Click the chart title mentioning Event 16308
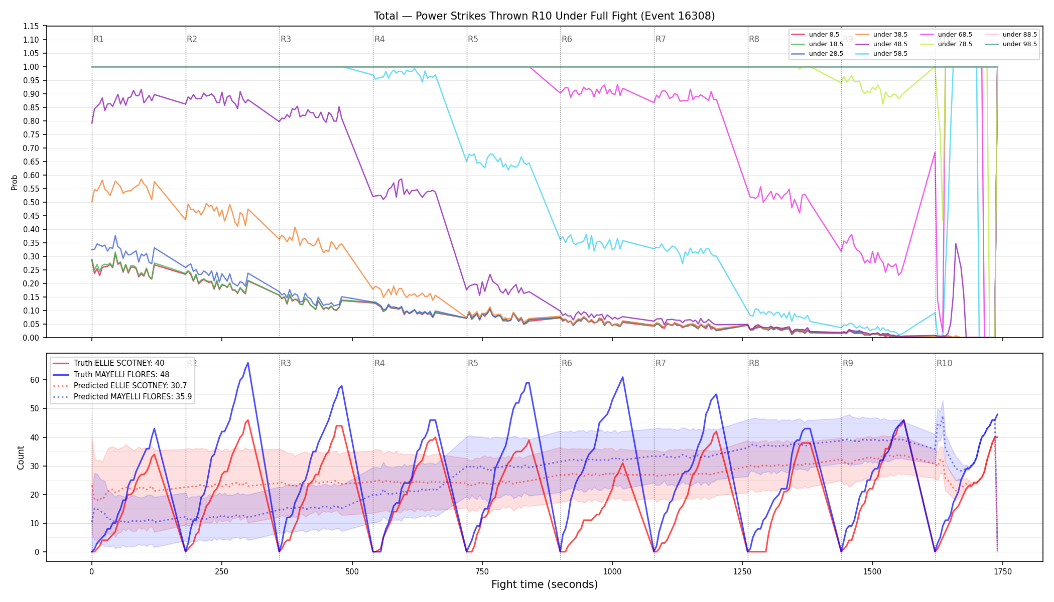Image resolution: width=1054 pixels, height=602 pixels. point(544,16)
